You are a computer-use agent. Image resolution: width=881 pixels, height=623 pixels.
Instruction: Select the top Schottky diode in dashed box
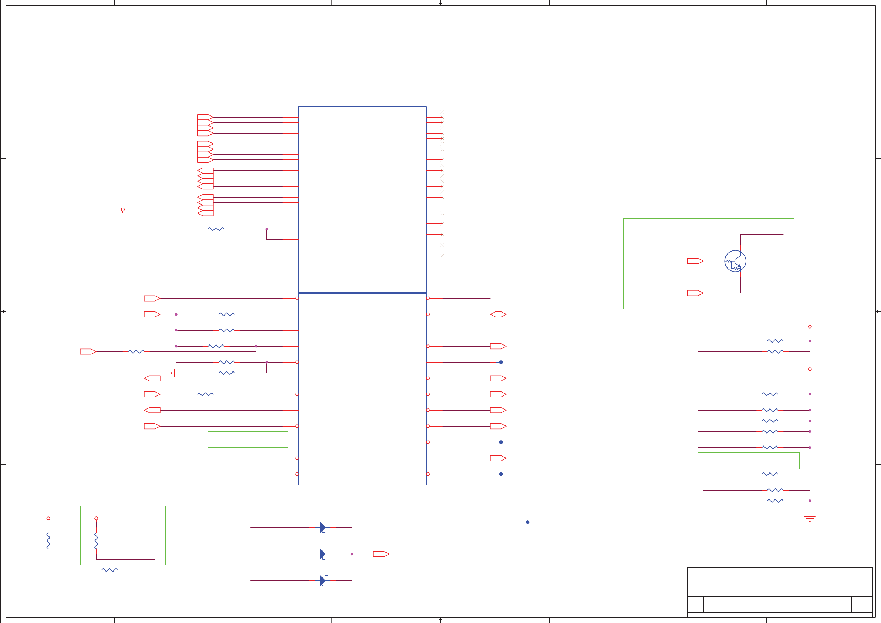[323, 528]
